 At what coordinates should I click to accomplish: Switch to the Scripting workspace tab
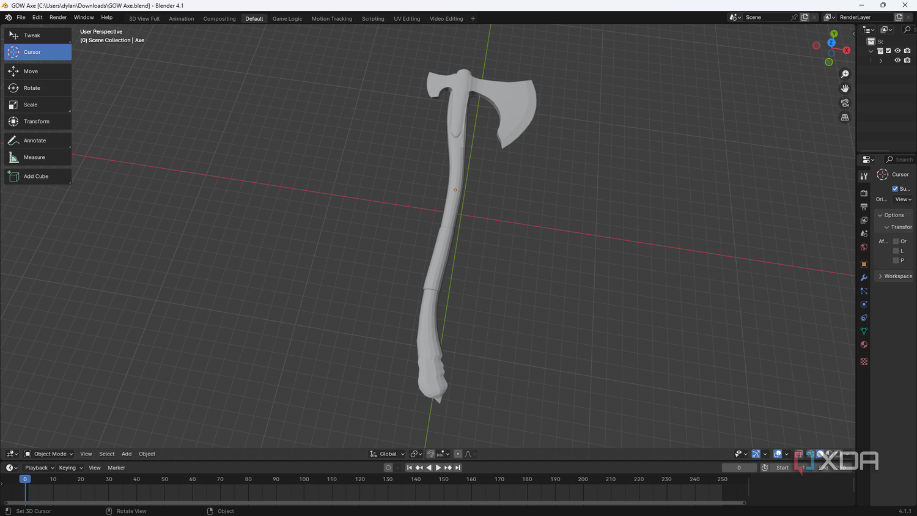click(373, 18)
